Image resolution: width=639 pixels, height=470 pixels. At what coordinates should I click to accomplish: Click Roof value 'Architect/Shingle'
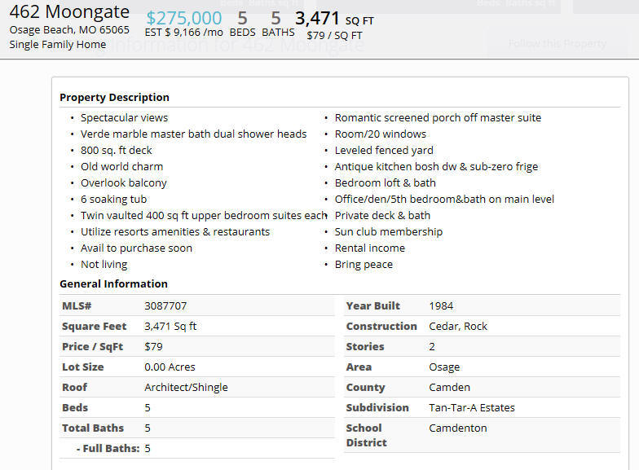(186, 388)
